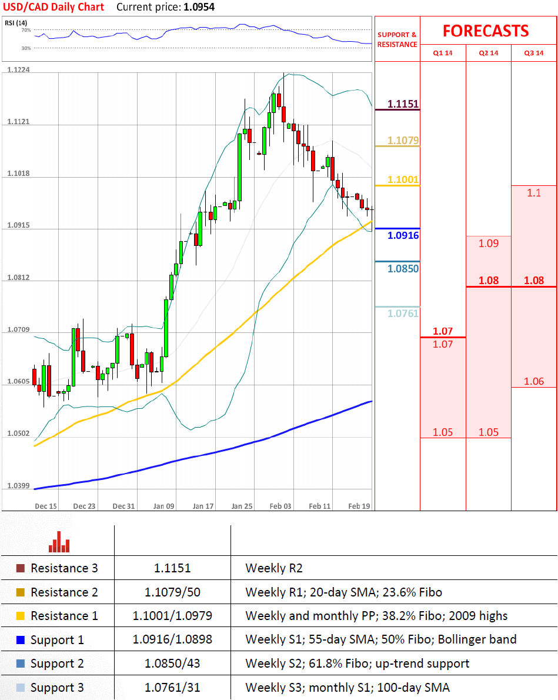Image resolution: width=558 pixels, height=700 pixels.
Task: Open the Q1 14 forecast column header
Action: 443,53
